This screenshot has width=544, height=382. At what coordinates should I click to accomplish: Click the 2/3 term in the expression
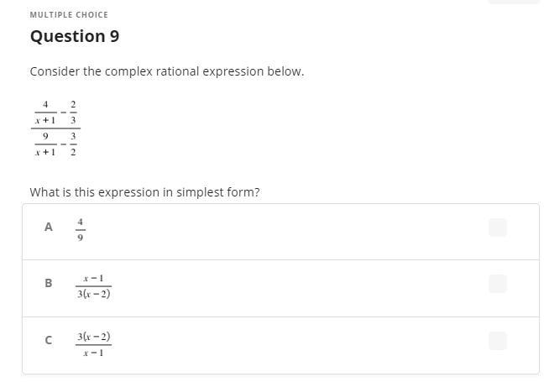coord(74,112)
